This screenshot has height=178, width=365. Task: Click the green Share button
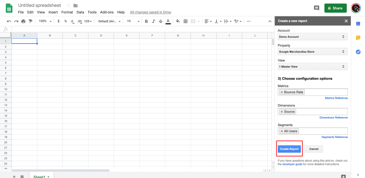(x=335, y=8)
